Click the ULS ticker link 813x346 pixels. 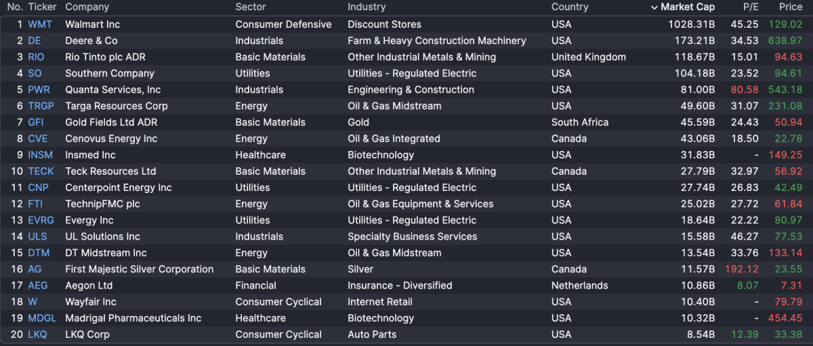pyautogui.click(x=37, y=236)
